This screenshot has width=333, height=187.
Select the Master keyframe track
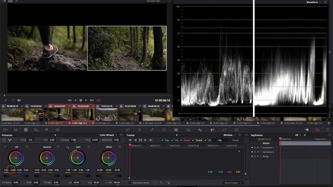point(266,143)
